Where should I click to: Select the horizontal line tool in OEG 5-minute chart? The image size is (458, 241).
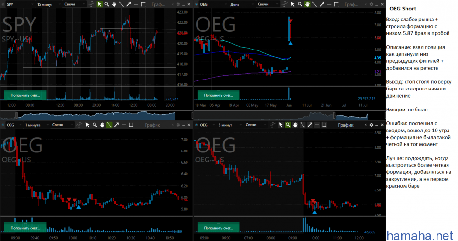(317, 125)
